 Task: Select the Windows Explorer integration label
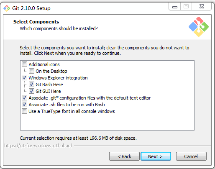coord(58,78)
